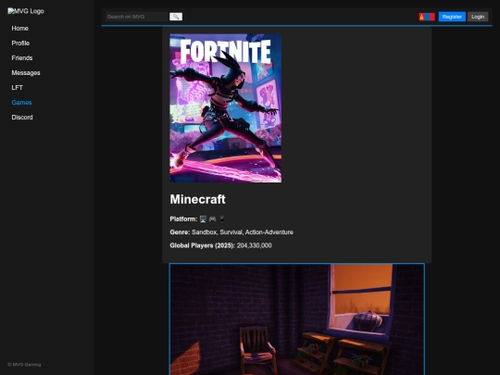
Task: Open the Discord link in sidebar
Action: pyautogui.click(x=22, y=118)
